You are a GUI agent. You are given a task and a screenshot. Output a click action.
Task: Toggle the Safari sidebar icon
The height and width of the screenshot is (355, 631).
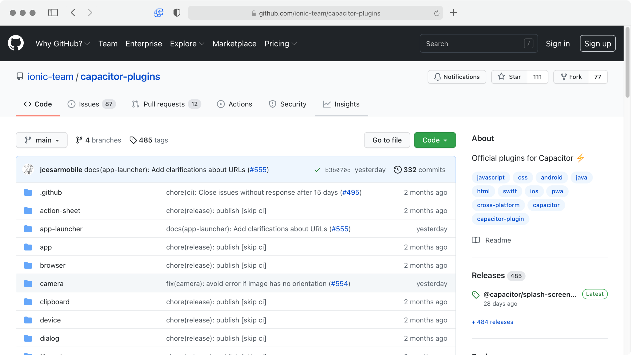tap(53, 13)
